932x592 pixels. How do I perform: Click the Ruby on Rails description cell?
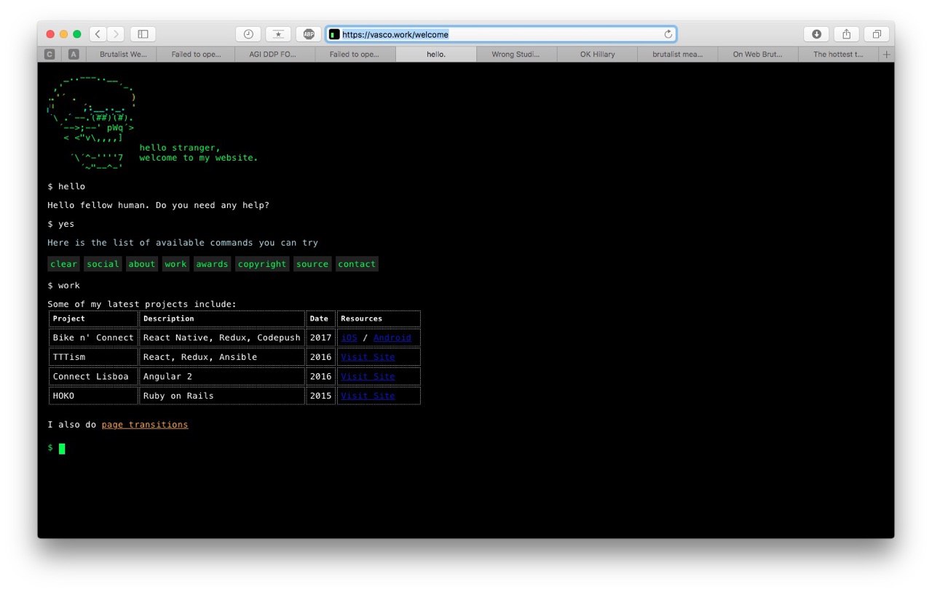(x=222, y=396)
